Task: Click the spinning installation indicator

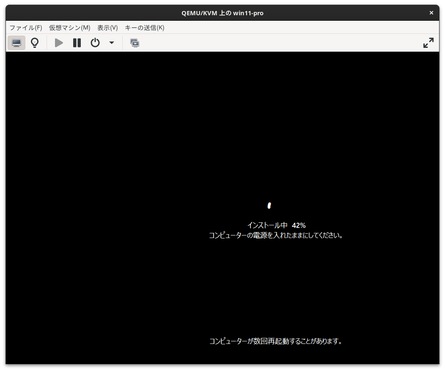Action: tap(269, 205)
